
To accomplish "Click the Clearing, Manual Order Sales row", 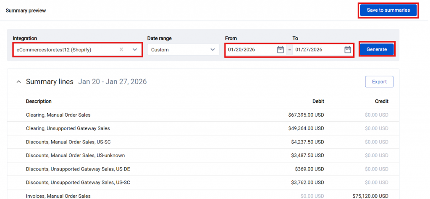I will (x=58, y=115).
